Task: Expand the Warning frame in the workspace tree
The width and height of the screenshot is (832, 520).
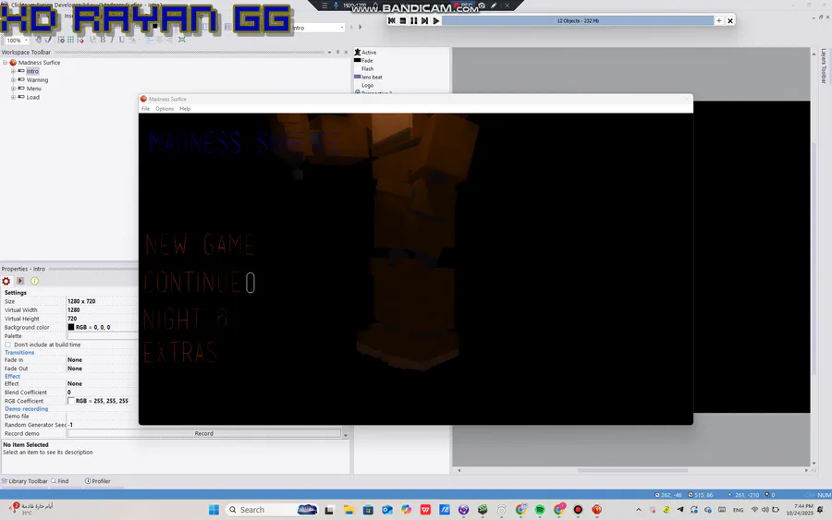Action: (x=13, y=80)
